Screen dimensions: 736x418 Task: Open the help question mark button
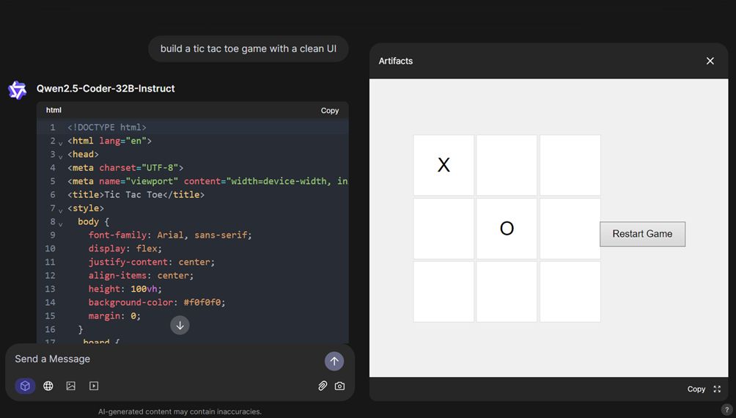tap(726, 410)
